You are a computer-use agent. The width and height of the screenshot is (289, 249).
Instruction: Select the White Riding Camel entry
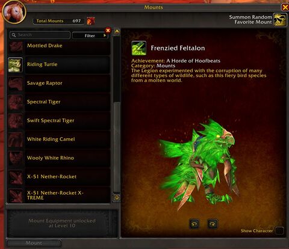(59, 140)
